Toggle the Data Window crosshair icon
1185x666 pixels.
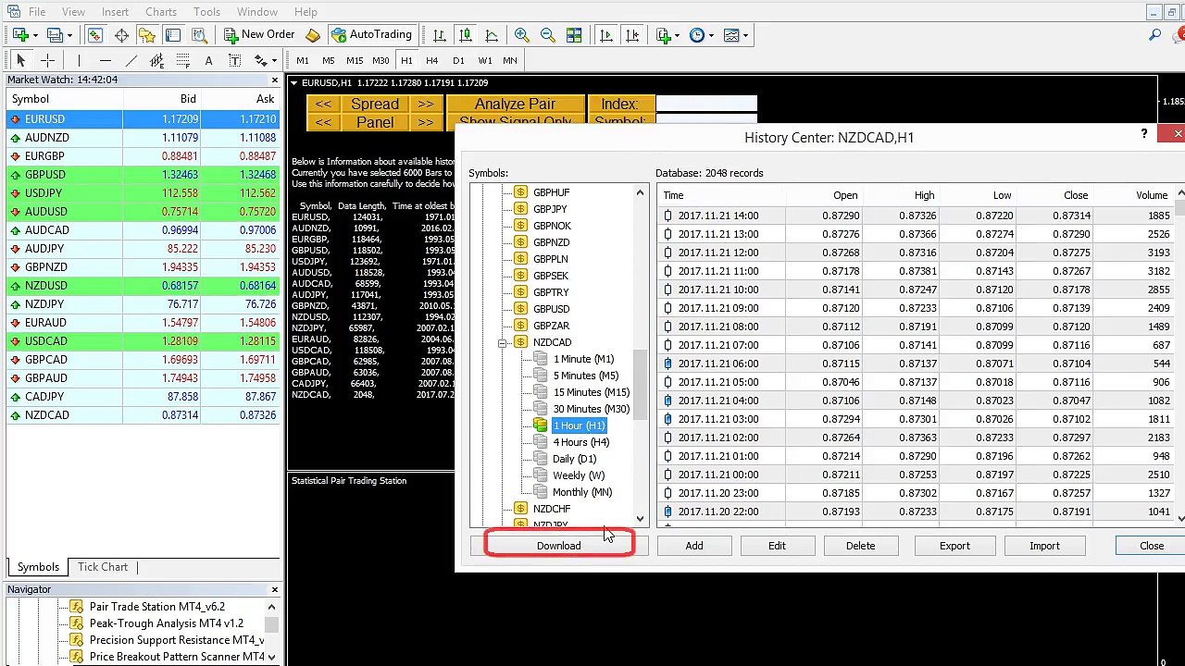click(121, 35)
